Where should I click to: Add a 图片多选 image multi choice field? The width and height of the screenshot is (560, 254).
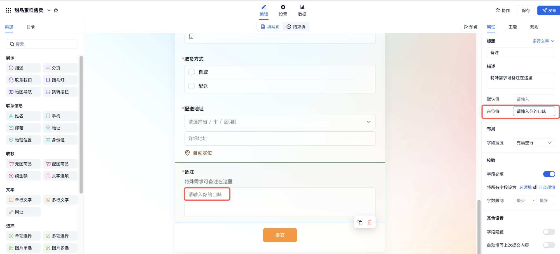[60, 248]
